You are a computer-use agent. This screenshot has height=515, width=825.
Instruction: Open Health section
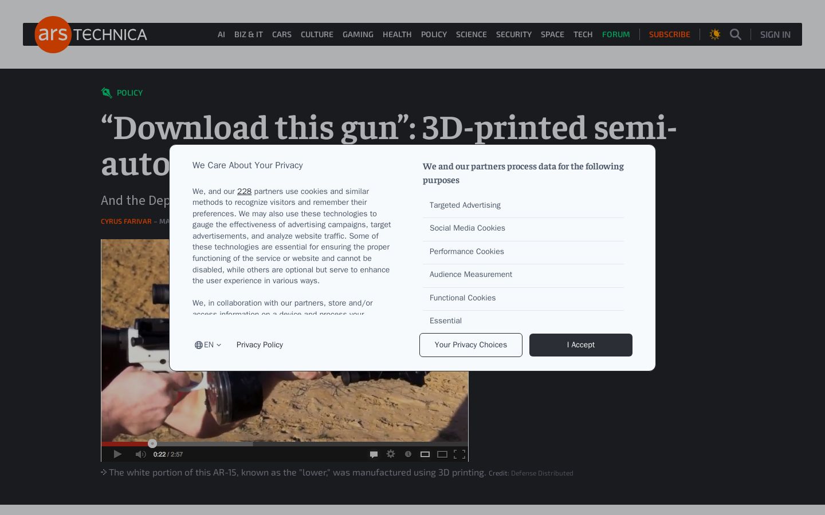(x=397, y=34)
